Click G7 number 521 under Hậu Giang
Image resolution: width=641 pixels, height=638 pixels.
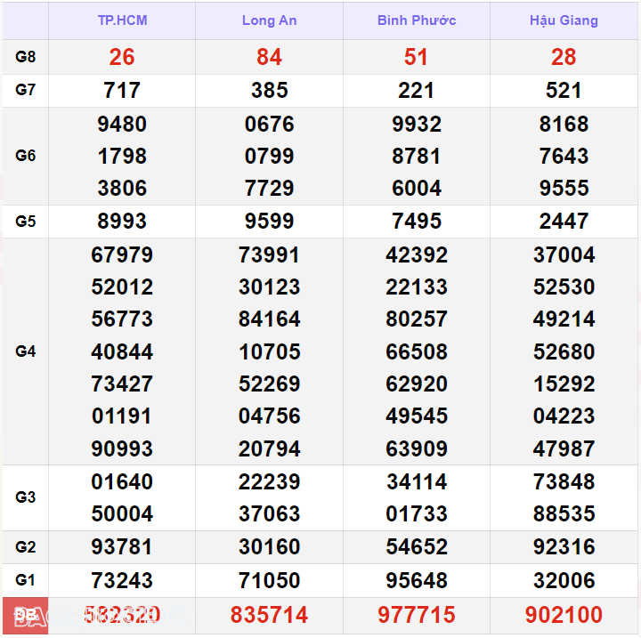[564, 90]
